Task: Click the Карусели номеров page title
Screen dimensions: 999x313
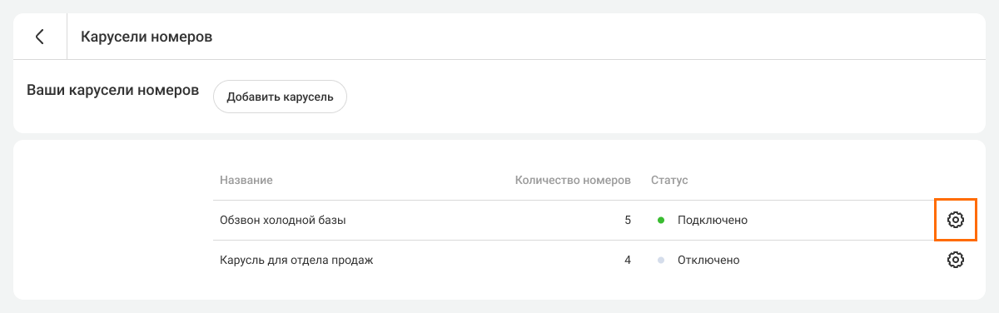Action: [147, 37]
